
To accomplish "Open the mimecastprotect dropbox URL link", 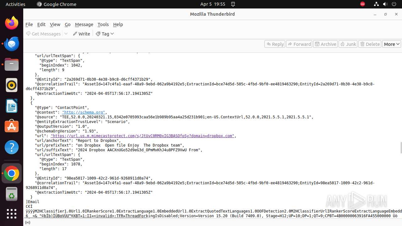I will click(143, 136).
